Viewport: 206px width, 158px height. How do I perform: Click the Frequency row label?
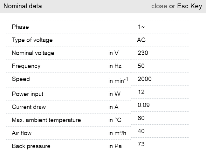(x=26, y=66)
